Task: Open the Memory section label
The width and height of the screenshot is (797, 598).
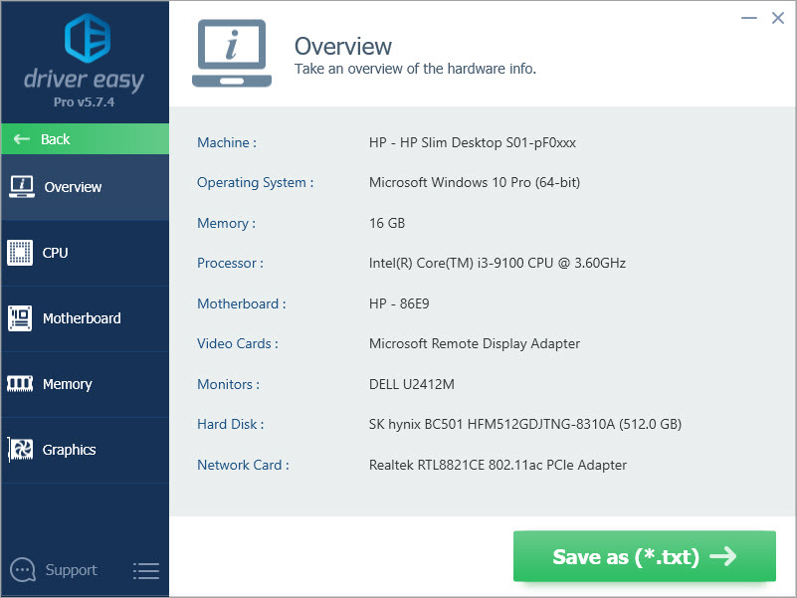Action: point(67,384)
